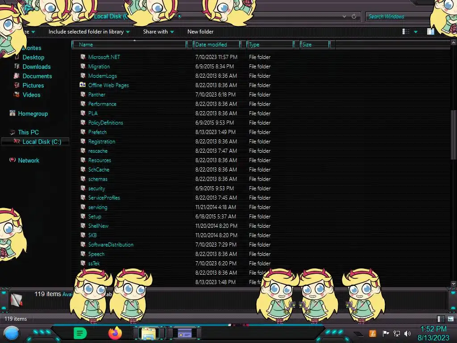Select the PLA folder
Viewport: 457px width, 343px height.
coord(93,113)
